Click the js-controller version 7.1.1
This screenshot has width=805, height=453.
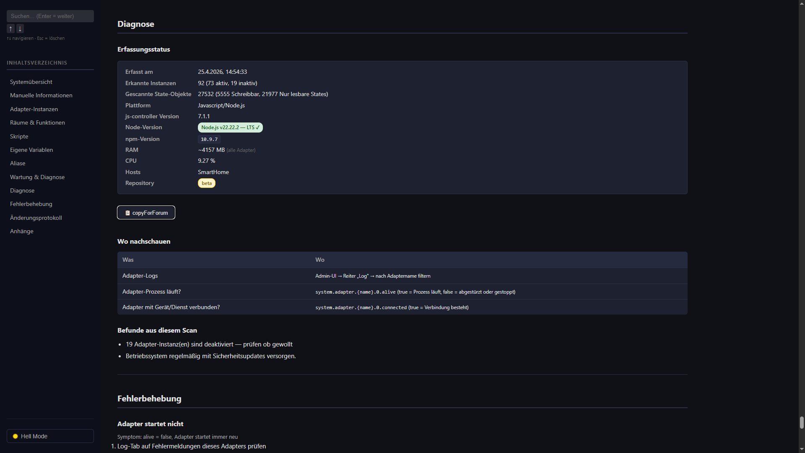[x=204, y=116]
